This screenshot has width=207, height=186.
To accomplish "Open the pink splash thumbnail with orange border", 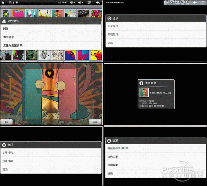I will (18, 13).
